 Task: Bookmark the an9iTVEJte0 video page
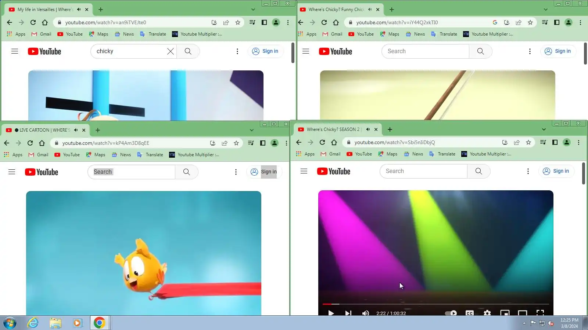238,22
